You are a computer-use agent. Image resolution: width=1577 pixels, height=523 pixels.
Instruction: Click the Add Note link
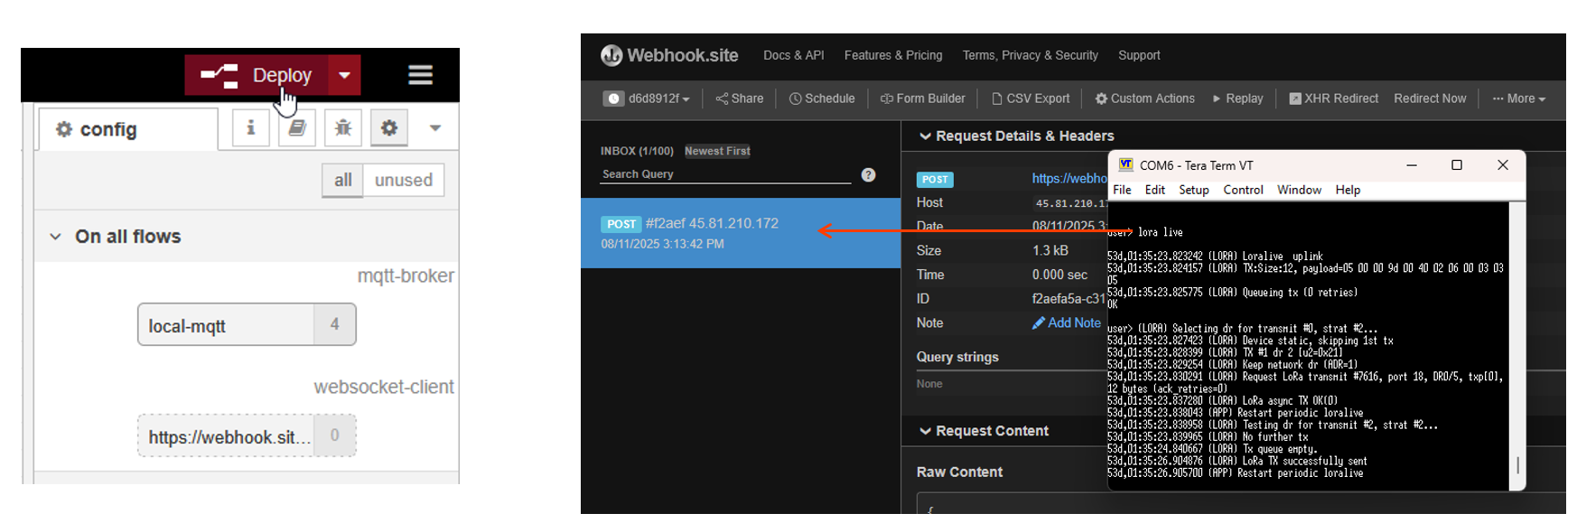click(1067, 322)
